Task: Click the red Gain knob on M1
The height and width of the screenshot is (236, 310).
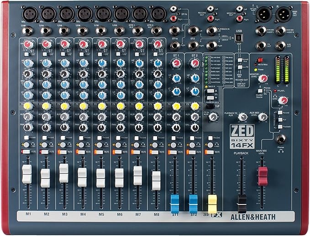Action: point(28,45)
